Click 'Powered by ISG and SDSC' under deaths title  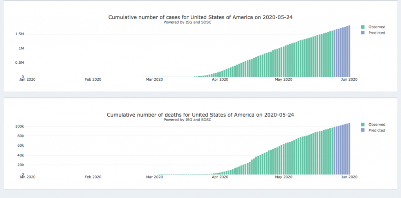pos(188,120)
